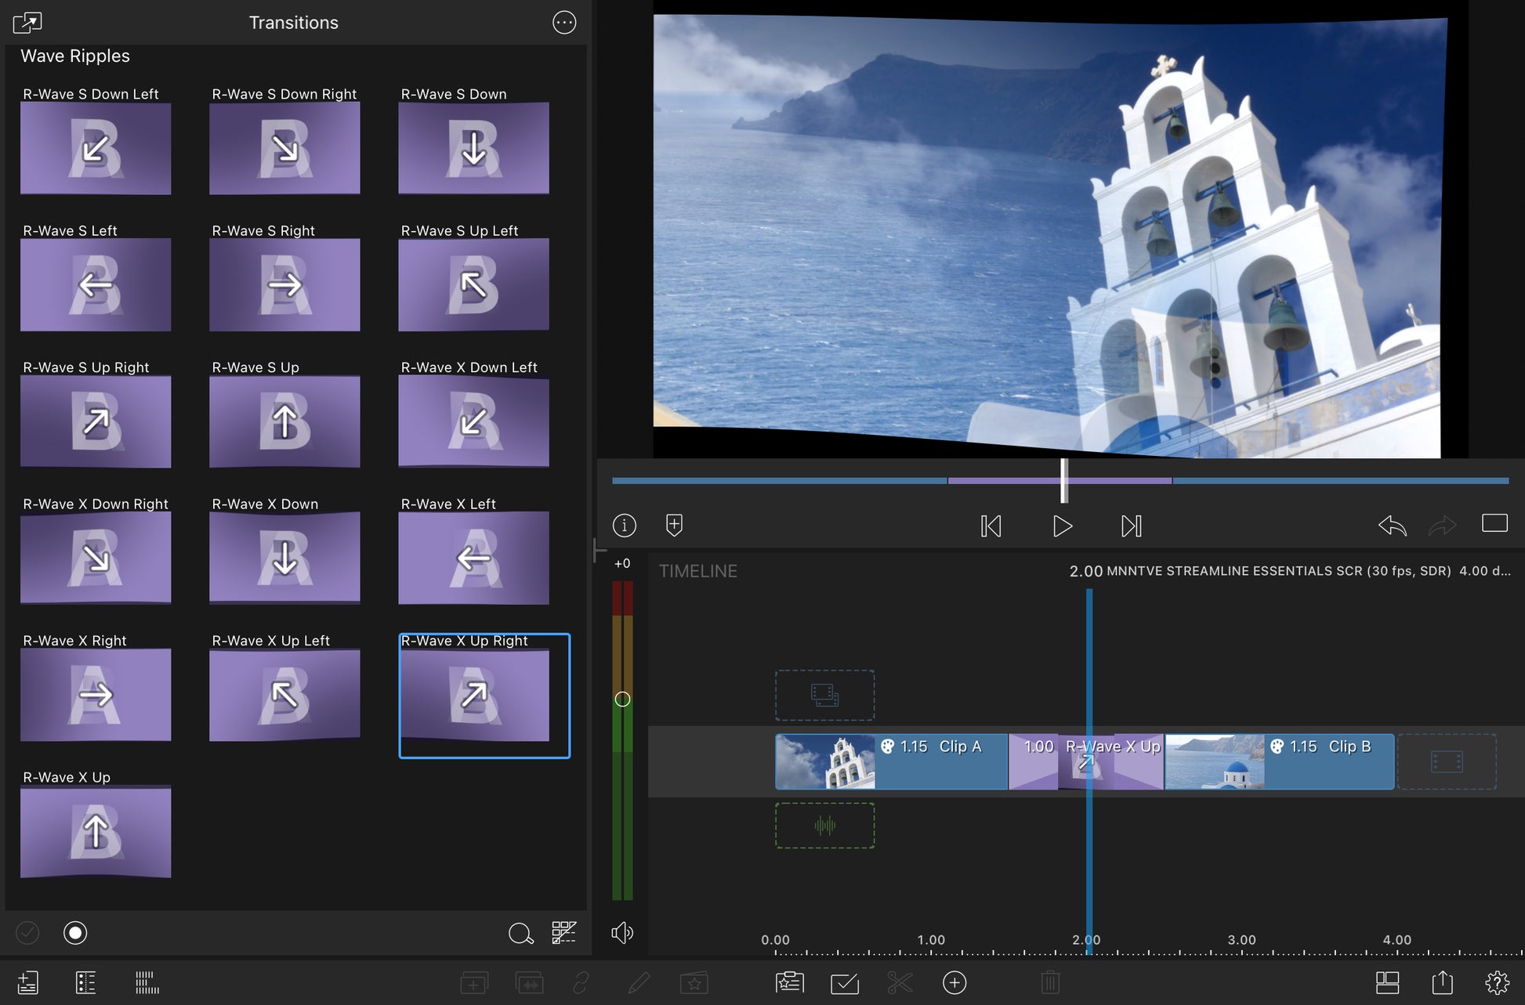Screen dimensions: 1525x1005
Task: Toggle the audio speaker mute icon
Action: pyautogui.click(x=622, y=932)
